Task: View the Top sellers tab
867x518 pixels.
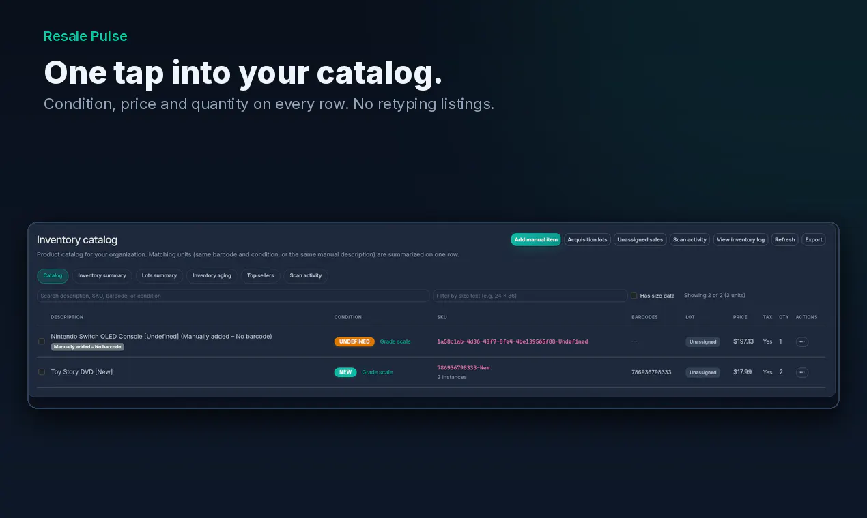Action: 260,276
